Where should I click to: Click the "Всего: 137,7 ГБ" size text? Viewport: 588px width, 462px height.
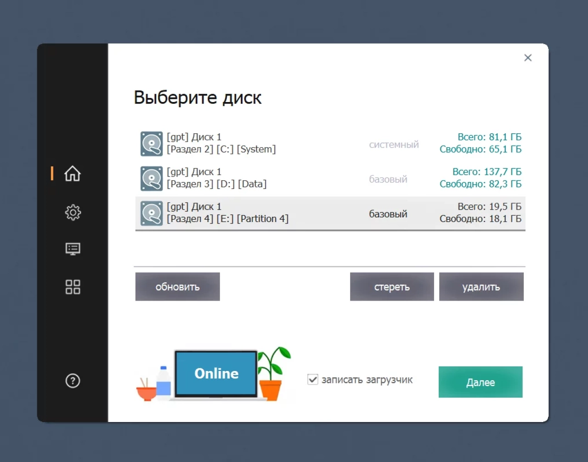pyautogui.click(x=487, y=172)
